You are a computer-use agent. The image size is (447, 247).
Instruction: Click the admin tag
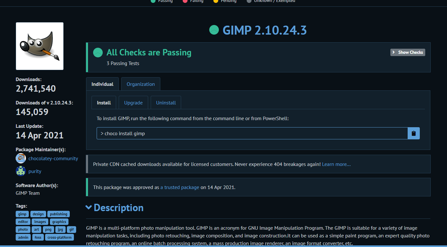pyautogui.click(x=23, y=237)
